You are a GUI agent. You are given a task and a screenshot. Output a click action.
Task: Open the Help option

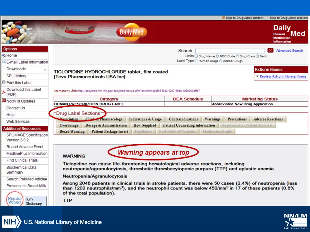click(x=10, y=115)
